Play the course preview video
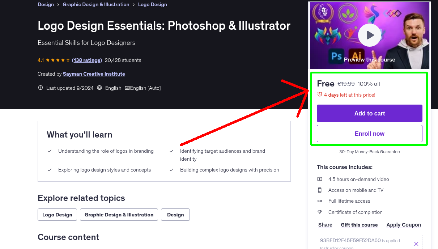 (369, 35)
